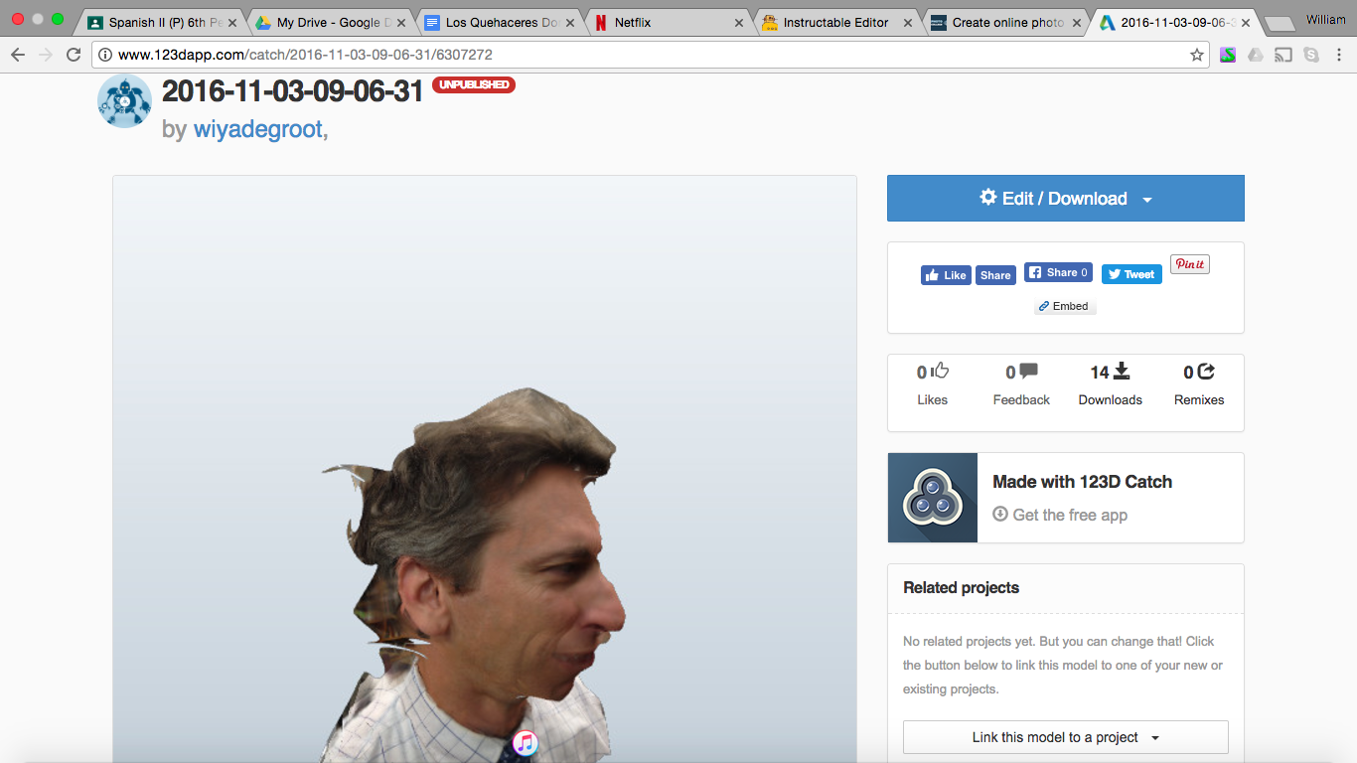1357x763 pixels.
Task: Click the thumbs-up Likes icon
Action: click(x=939, y=369)
